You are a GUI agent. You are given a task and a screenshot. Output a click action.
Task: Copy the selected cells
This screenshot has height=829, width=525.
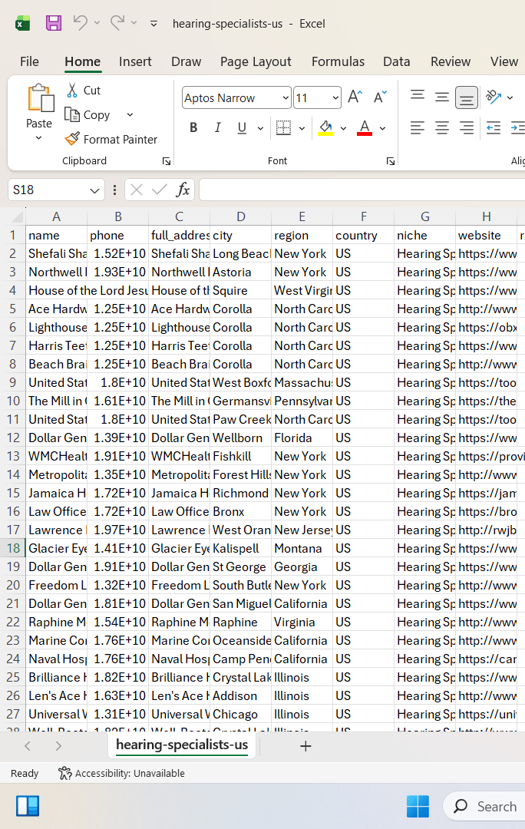[87, 114]
